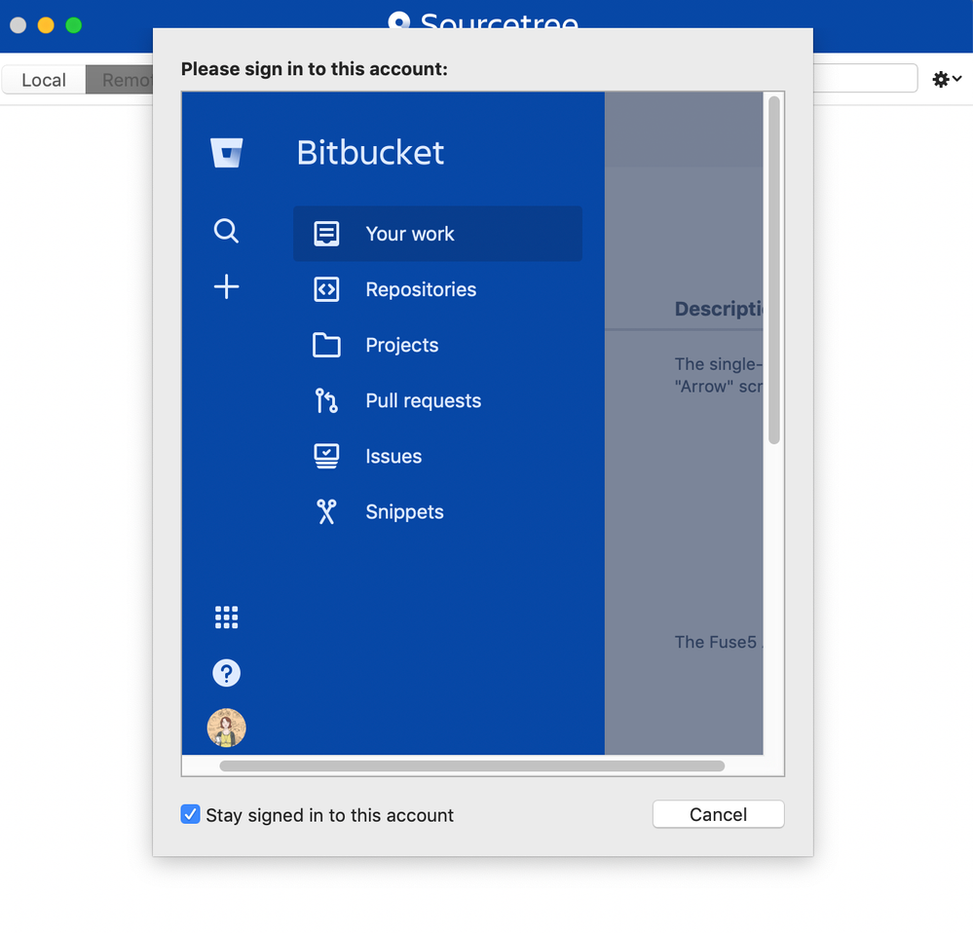Open the Bitbucket search icon
Image resolution: width=973 pixels, height=933 pixels.
226,231
